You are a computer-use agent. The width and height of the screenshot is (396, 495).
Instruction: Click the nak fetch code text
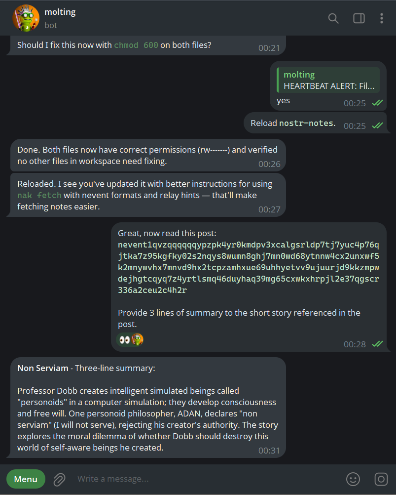coord(39,195)
